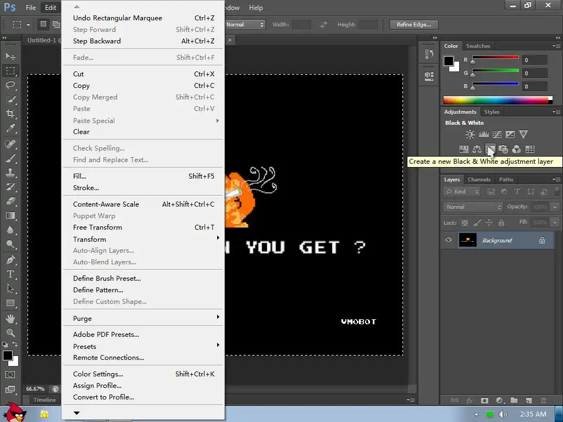Select the Pen tool
Image resolution: width=563 pixels, height=422 pixels.
10,260
